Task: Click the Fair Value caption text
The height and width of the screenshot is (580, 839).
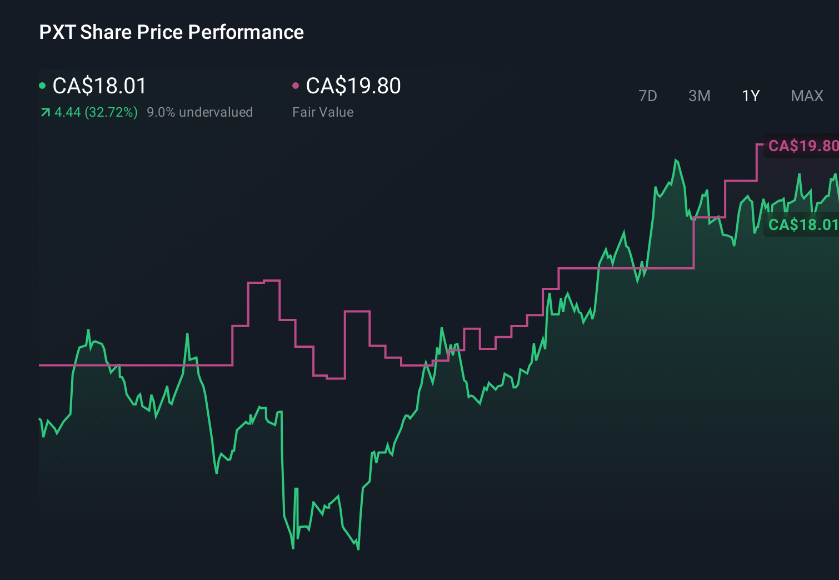Action: 323,112
